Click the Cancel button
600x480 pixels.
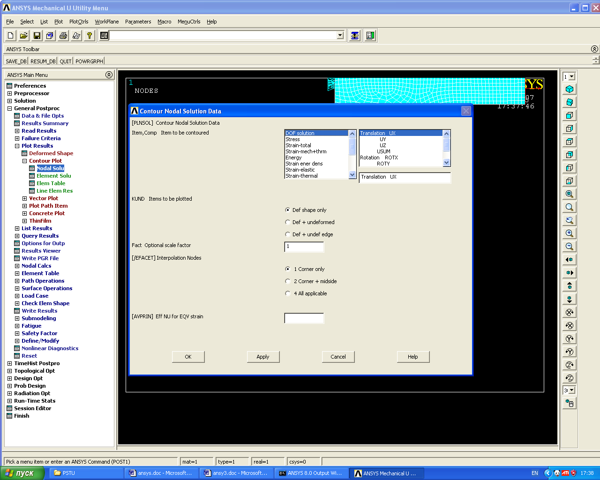click(x=338, y=357)
